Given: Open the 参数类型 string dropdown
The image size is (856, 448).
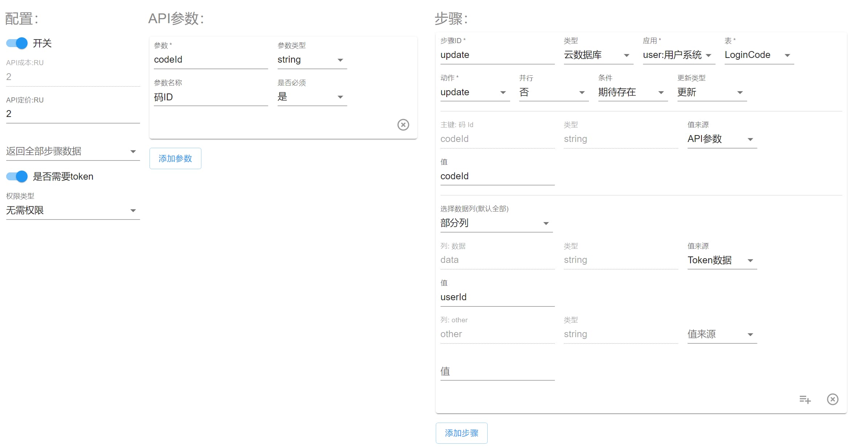Looking at the screenshot, I should [312, 60].
